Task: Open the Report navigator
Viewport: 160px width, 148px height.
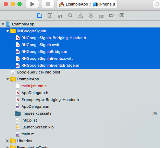Action: 122,15
